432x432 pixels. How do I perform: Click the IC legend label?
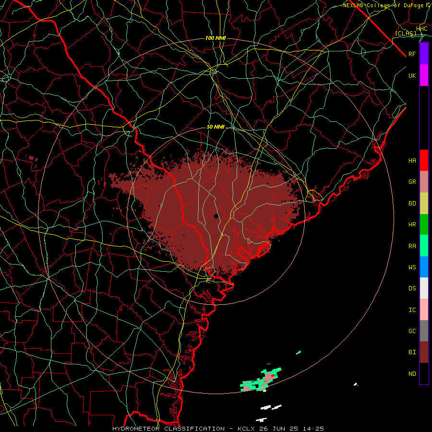click(412, 310)
